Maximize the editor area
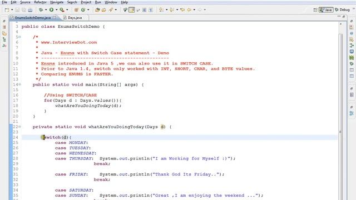This screenshot has width=356, height=200. 344,17
